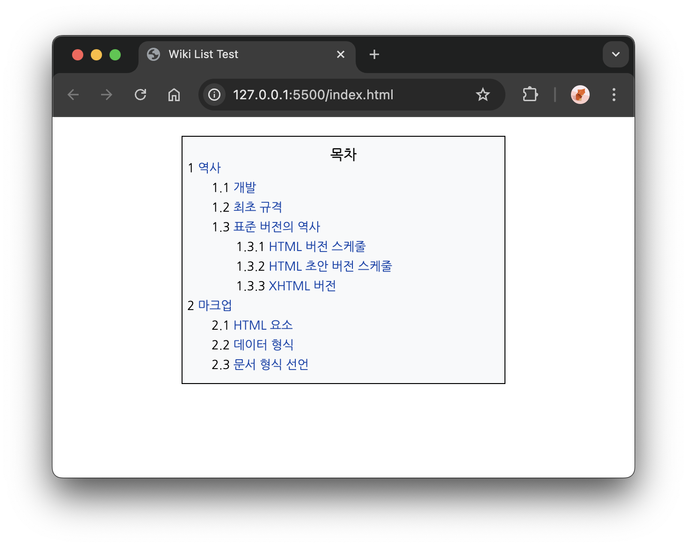Open the Chrome three-dot menu
This screenshot has width=687, height=547.
(614, 95)
